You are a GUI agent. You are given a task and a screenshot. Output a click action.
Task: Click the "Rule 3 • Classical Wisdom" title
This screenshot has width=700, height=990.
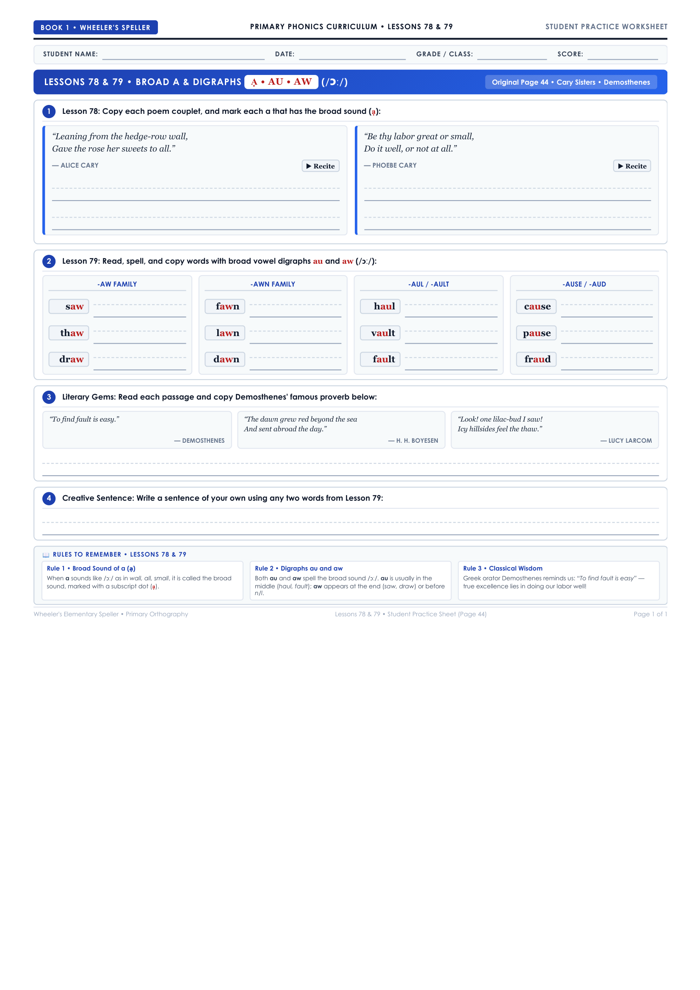tap(503, 569)
